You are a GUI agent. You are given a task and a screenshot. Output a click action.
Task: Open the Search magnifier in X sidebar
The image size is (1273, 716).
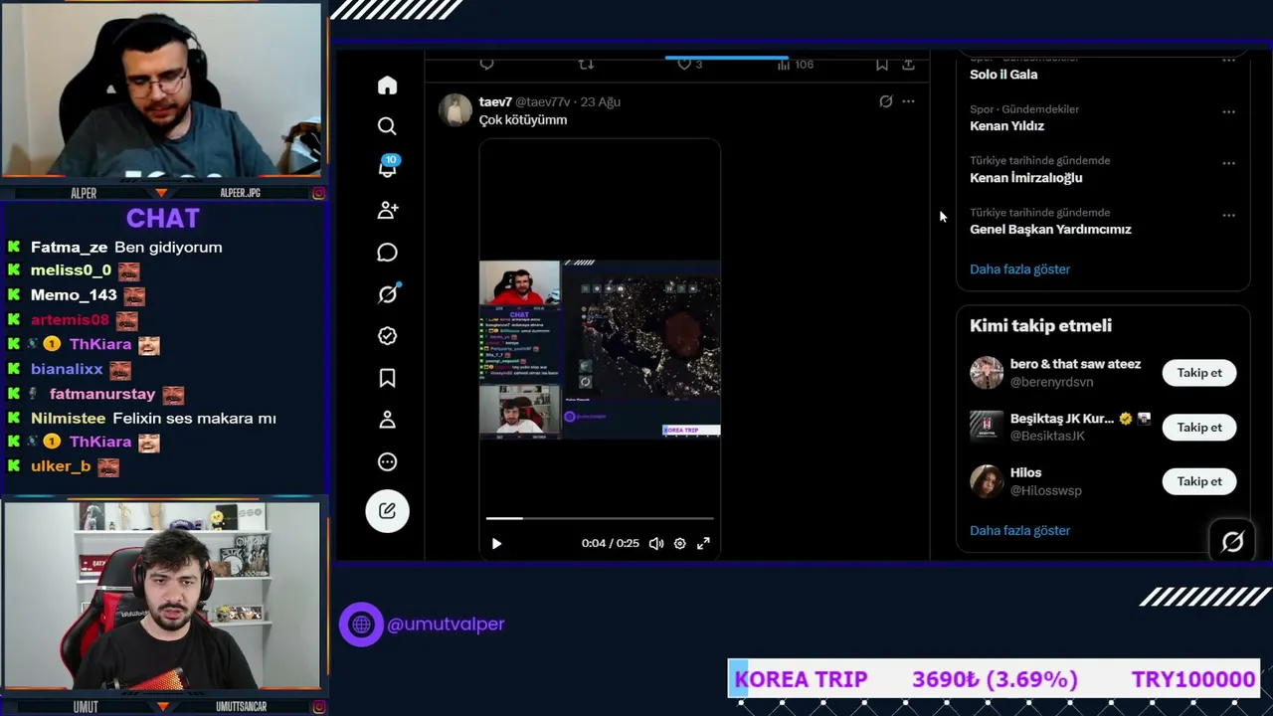[387, 126]
